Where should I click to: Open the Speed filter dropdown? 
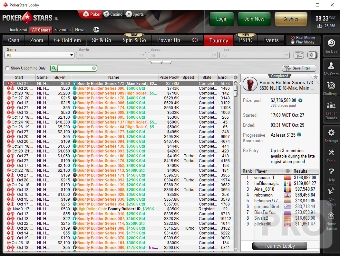[183, 55]
